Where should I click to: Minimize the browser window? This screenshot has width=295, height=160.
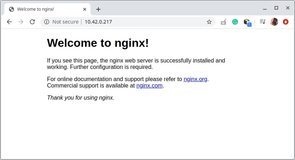coord(265,9)
